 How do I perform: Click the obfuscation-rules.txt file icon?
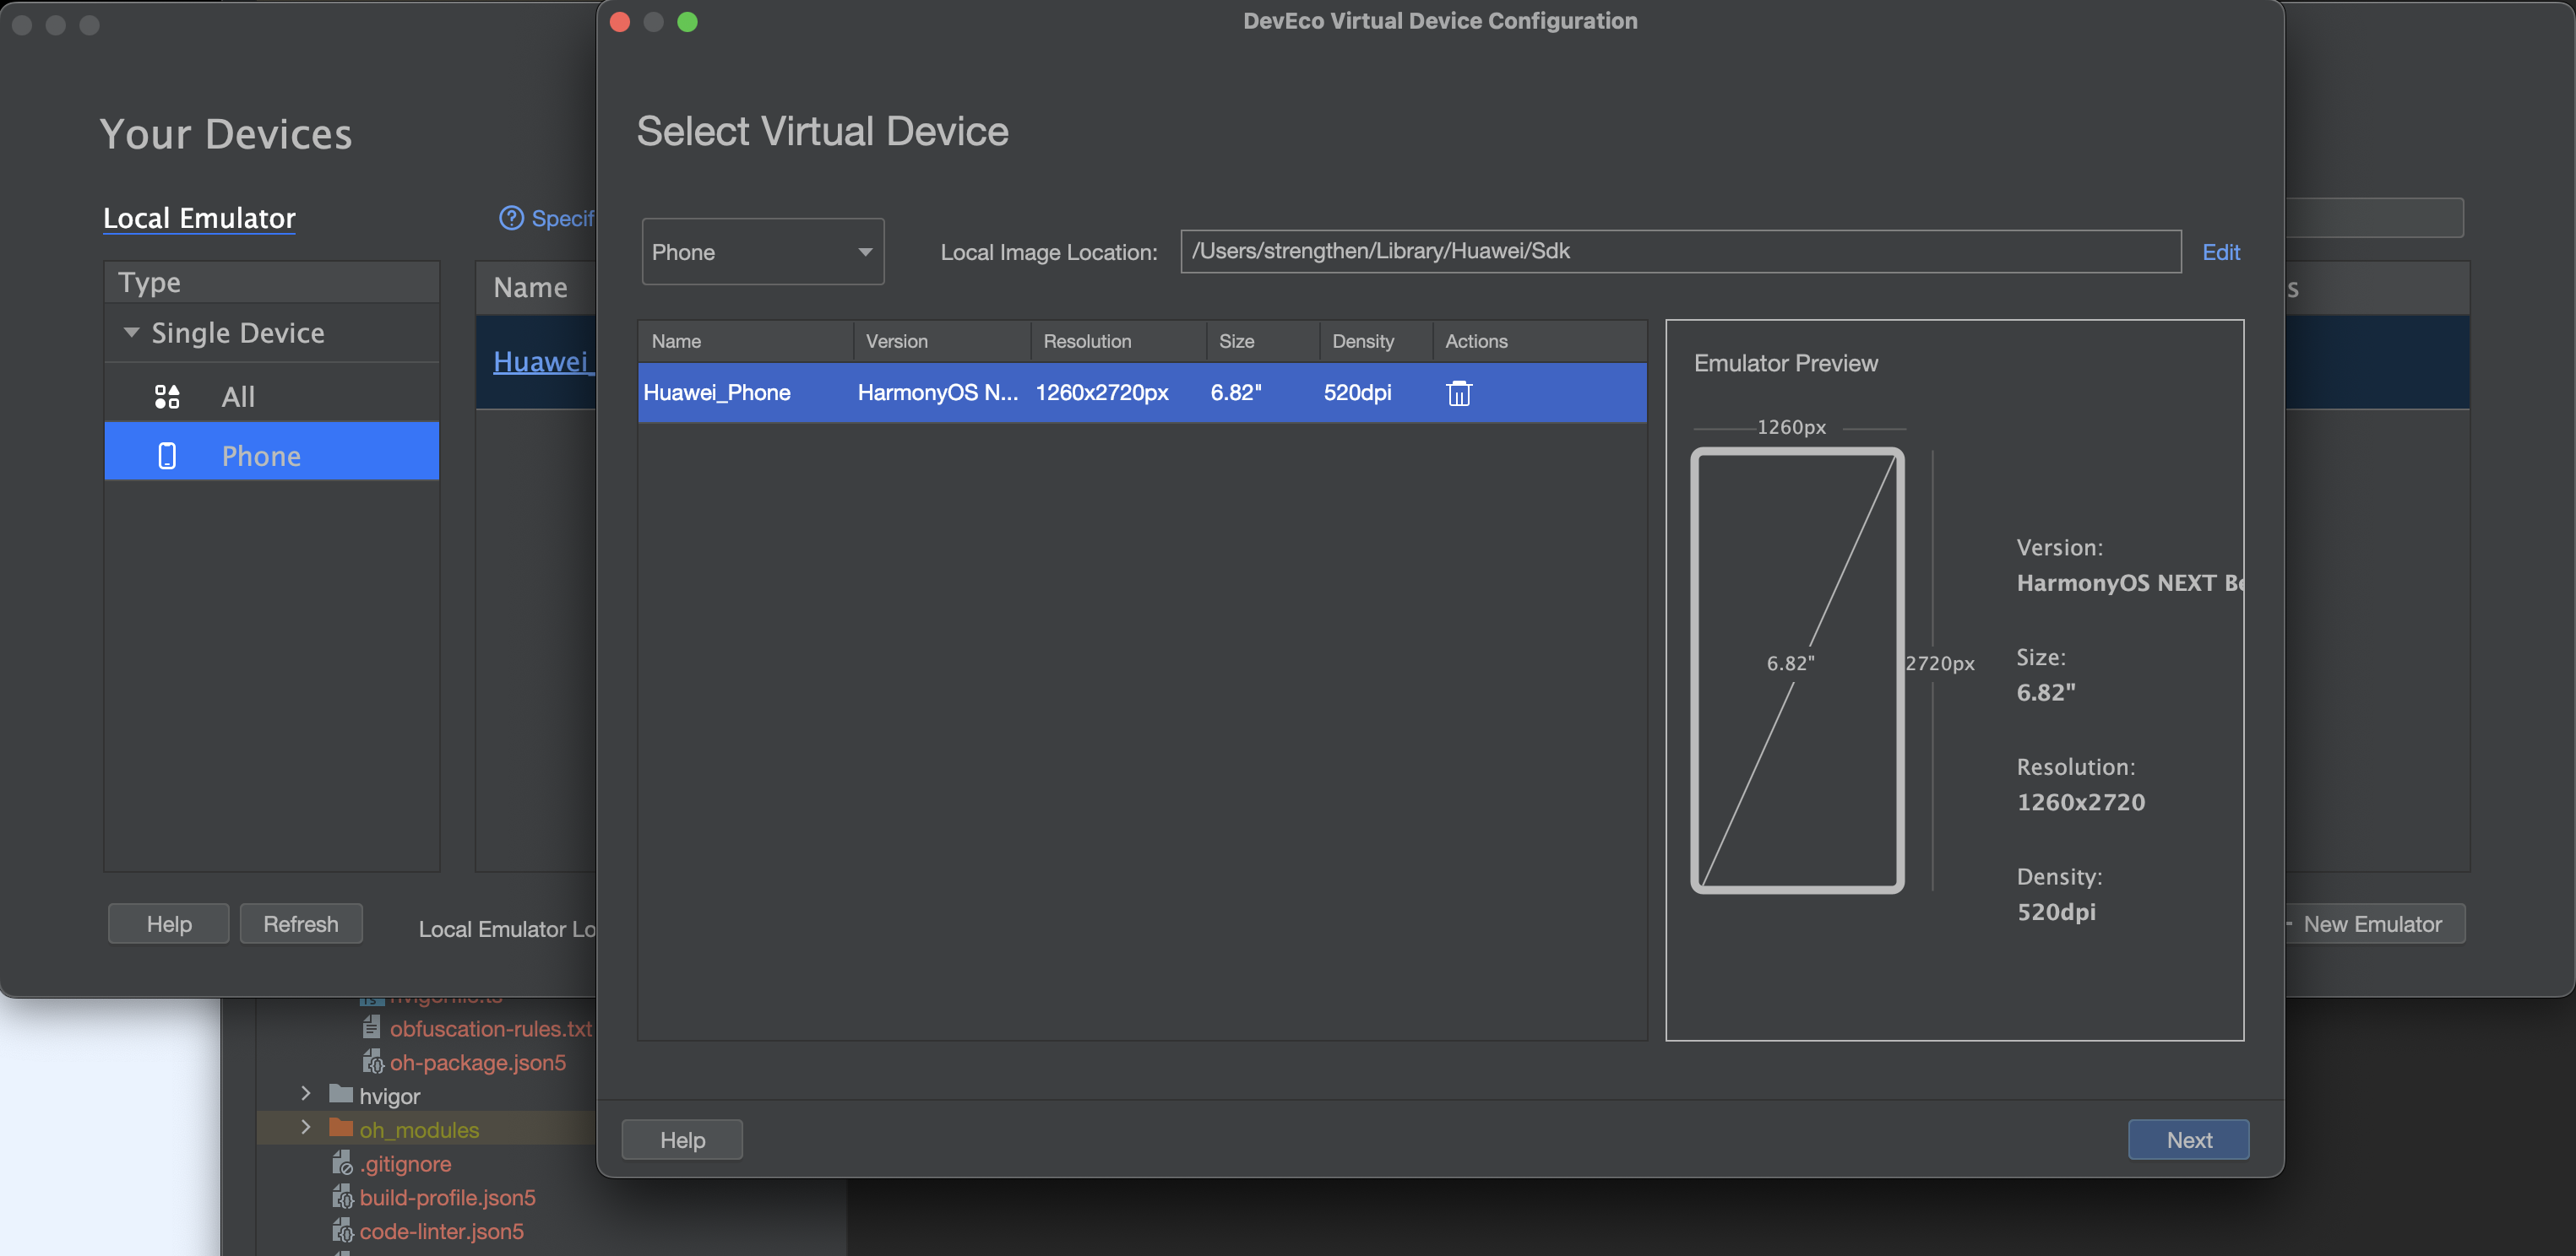point(371,1027)
